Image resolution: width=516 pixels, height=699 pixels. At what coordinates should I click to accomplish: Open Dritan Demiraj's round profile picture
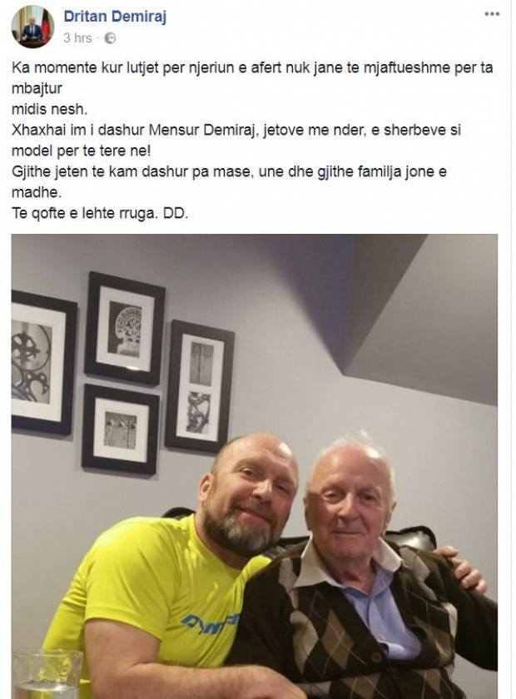(x=33, y=27)
